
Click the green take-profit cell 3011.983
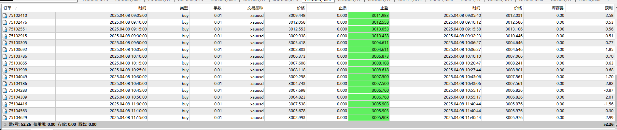pos(369,16)
